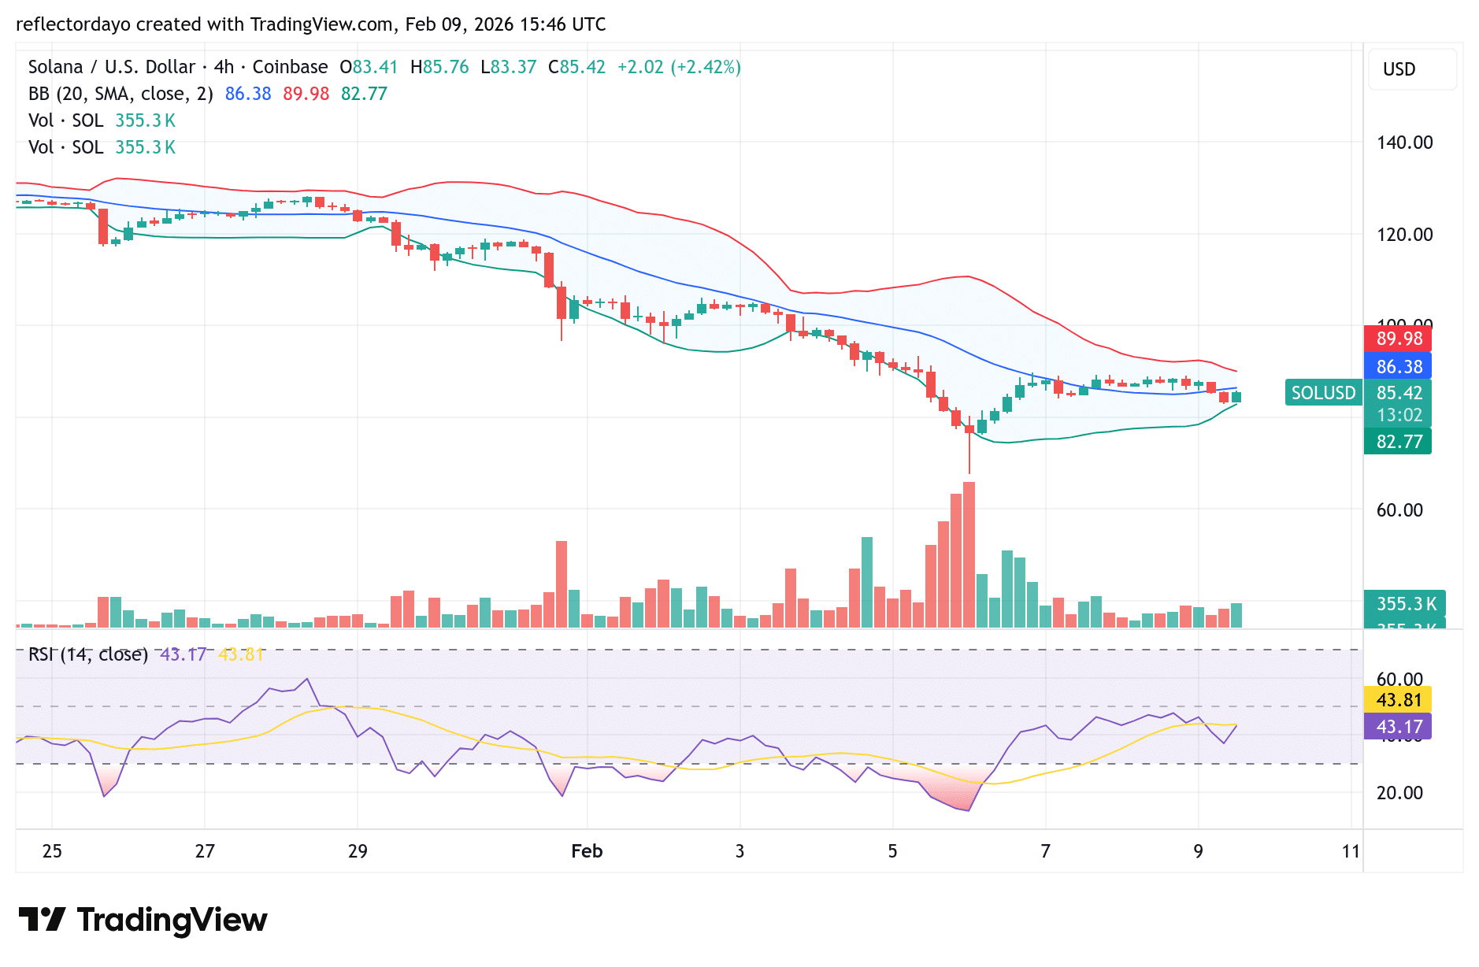Open the 4h timeframe selector

[223, 67]
